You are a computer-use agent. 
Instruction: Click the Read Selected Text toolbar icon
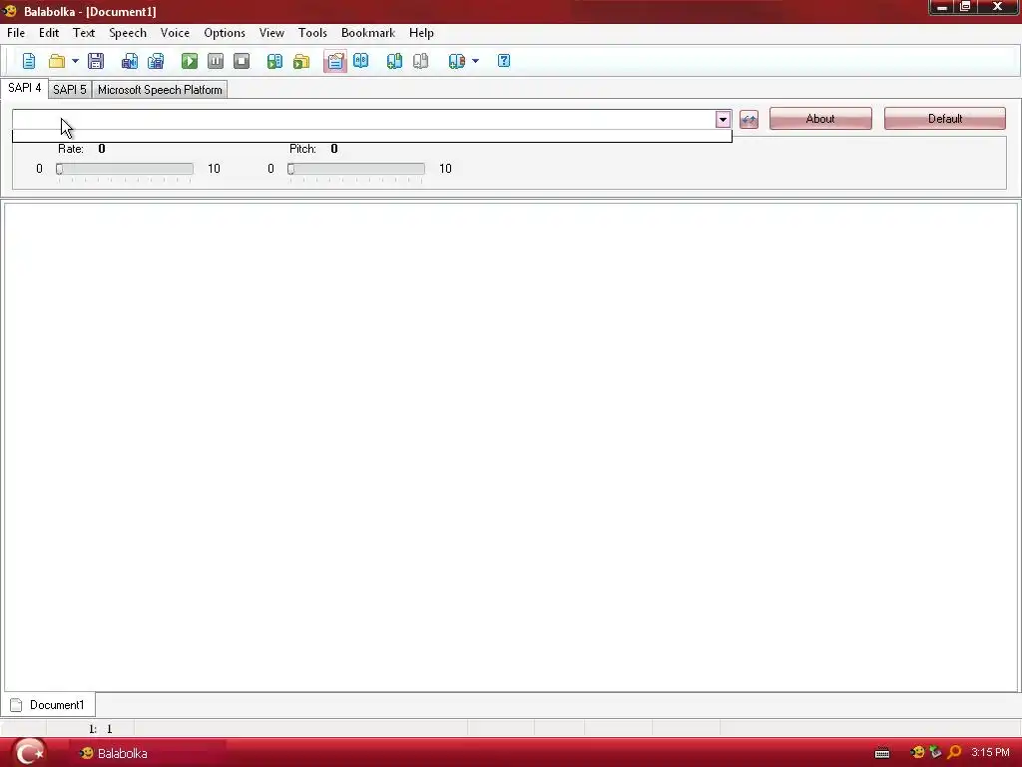click(x=275, y=61)
